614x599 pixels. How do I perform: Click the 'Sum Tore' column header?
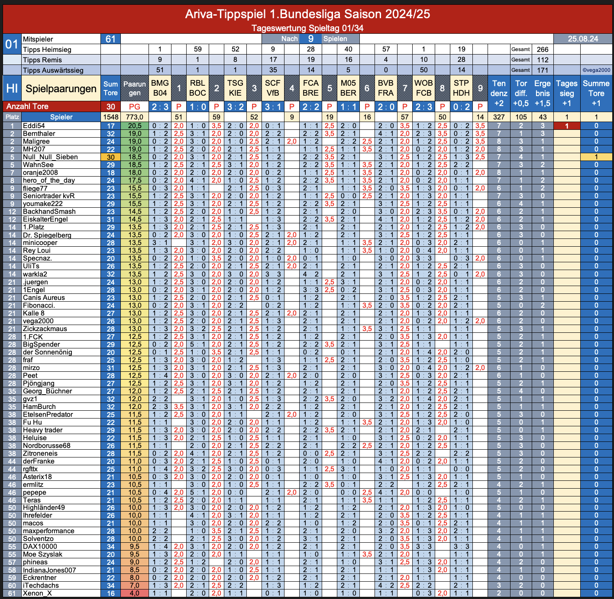(110, 88)
